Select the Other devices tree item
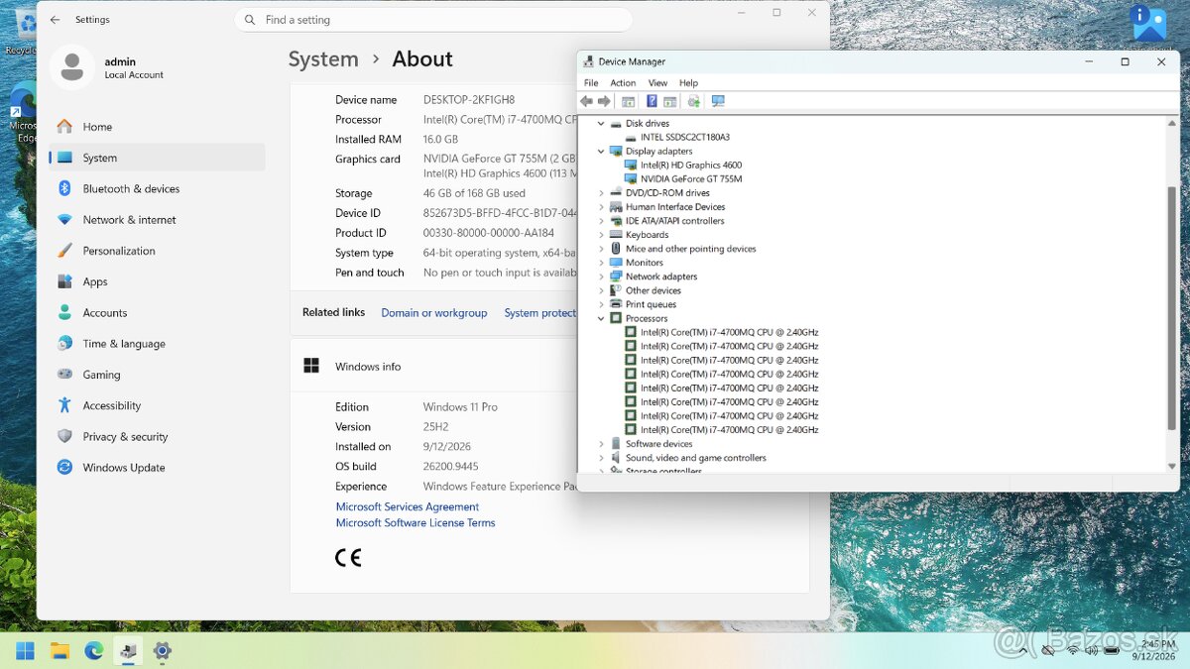The height and width of the screenshot is (669, 1190). click(654, 290)
